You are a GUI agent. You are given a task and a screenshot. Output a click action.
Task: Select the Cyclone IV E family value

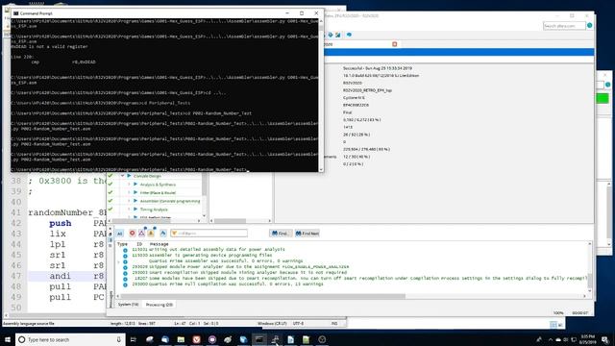coord(354,98)
